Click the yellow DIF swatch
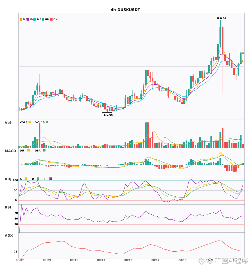Image resolution: width=250 pixels, height=268 pixels. [x=29, y=150]
